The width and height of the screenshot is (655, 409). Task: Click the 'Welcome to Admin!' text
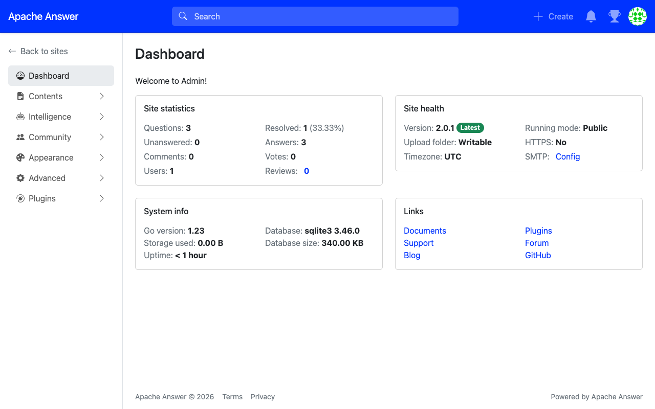171,81
